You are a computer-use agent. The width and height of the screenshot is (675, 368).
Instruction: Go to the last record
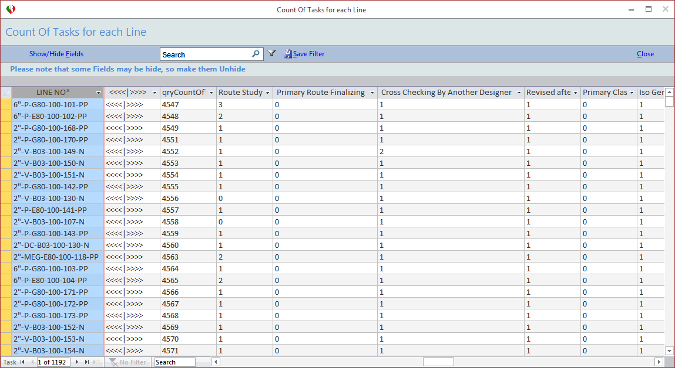[87, 362]
